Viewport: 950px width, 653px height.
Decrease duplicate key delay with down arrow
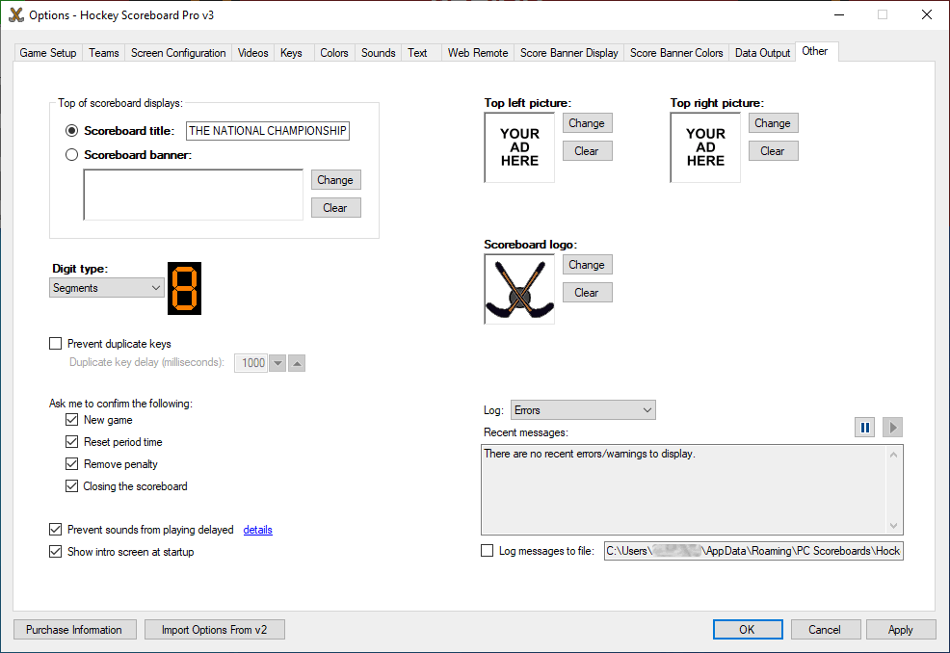tap(277, 363)
